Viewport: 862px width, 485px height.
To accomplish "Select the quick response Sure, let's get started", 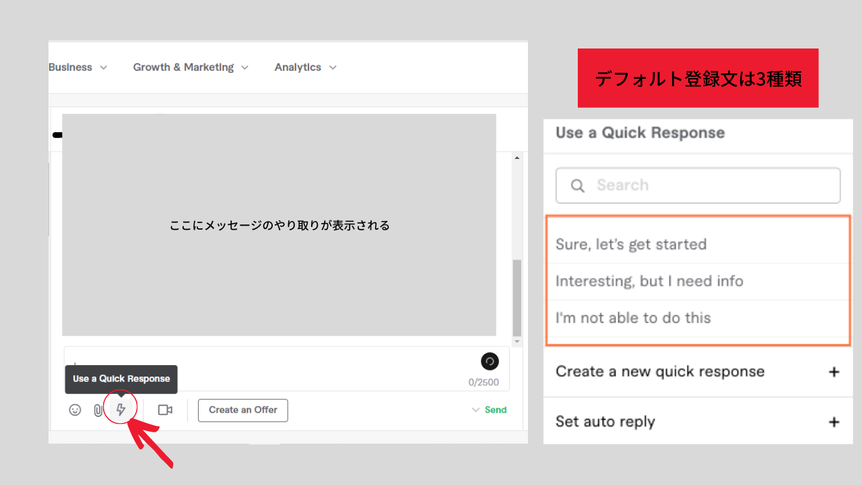I will (630, 244).
